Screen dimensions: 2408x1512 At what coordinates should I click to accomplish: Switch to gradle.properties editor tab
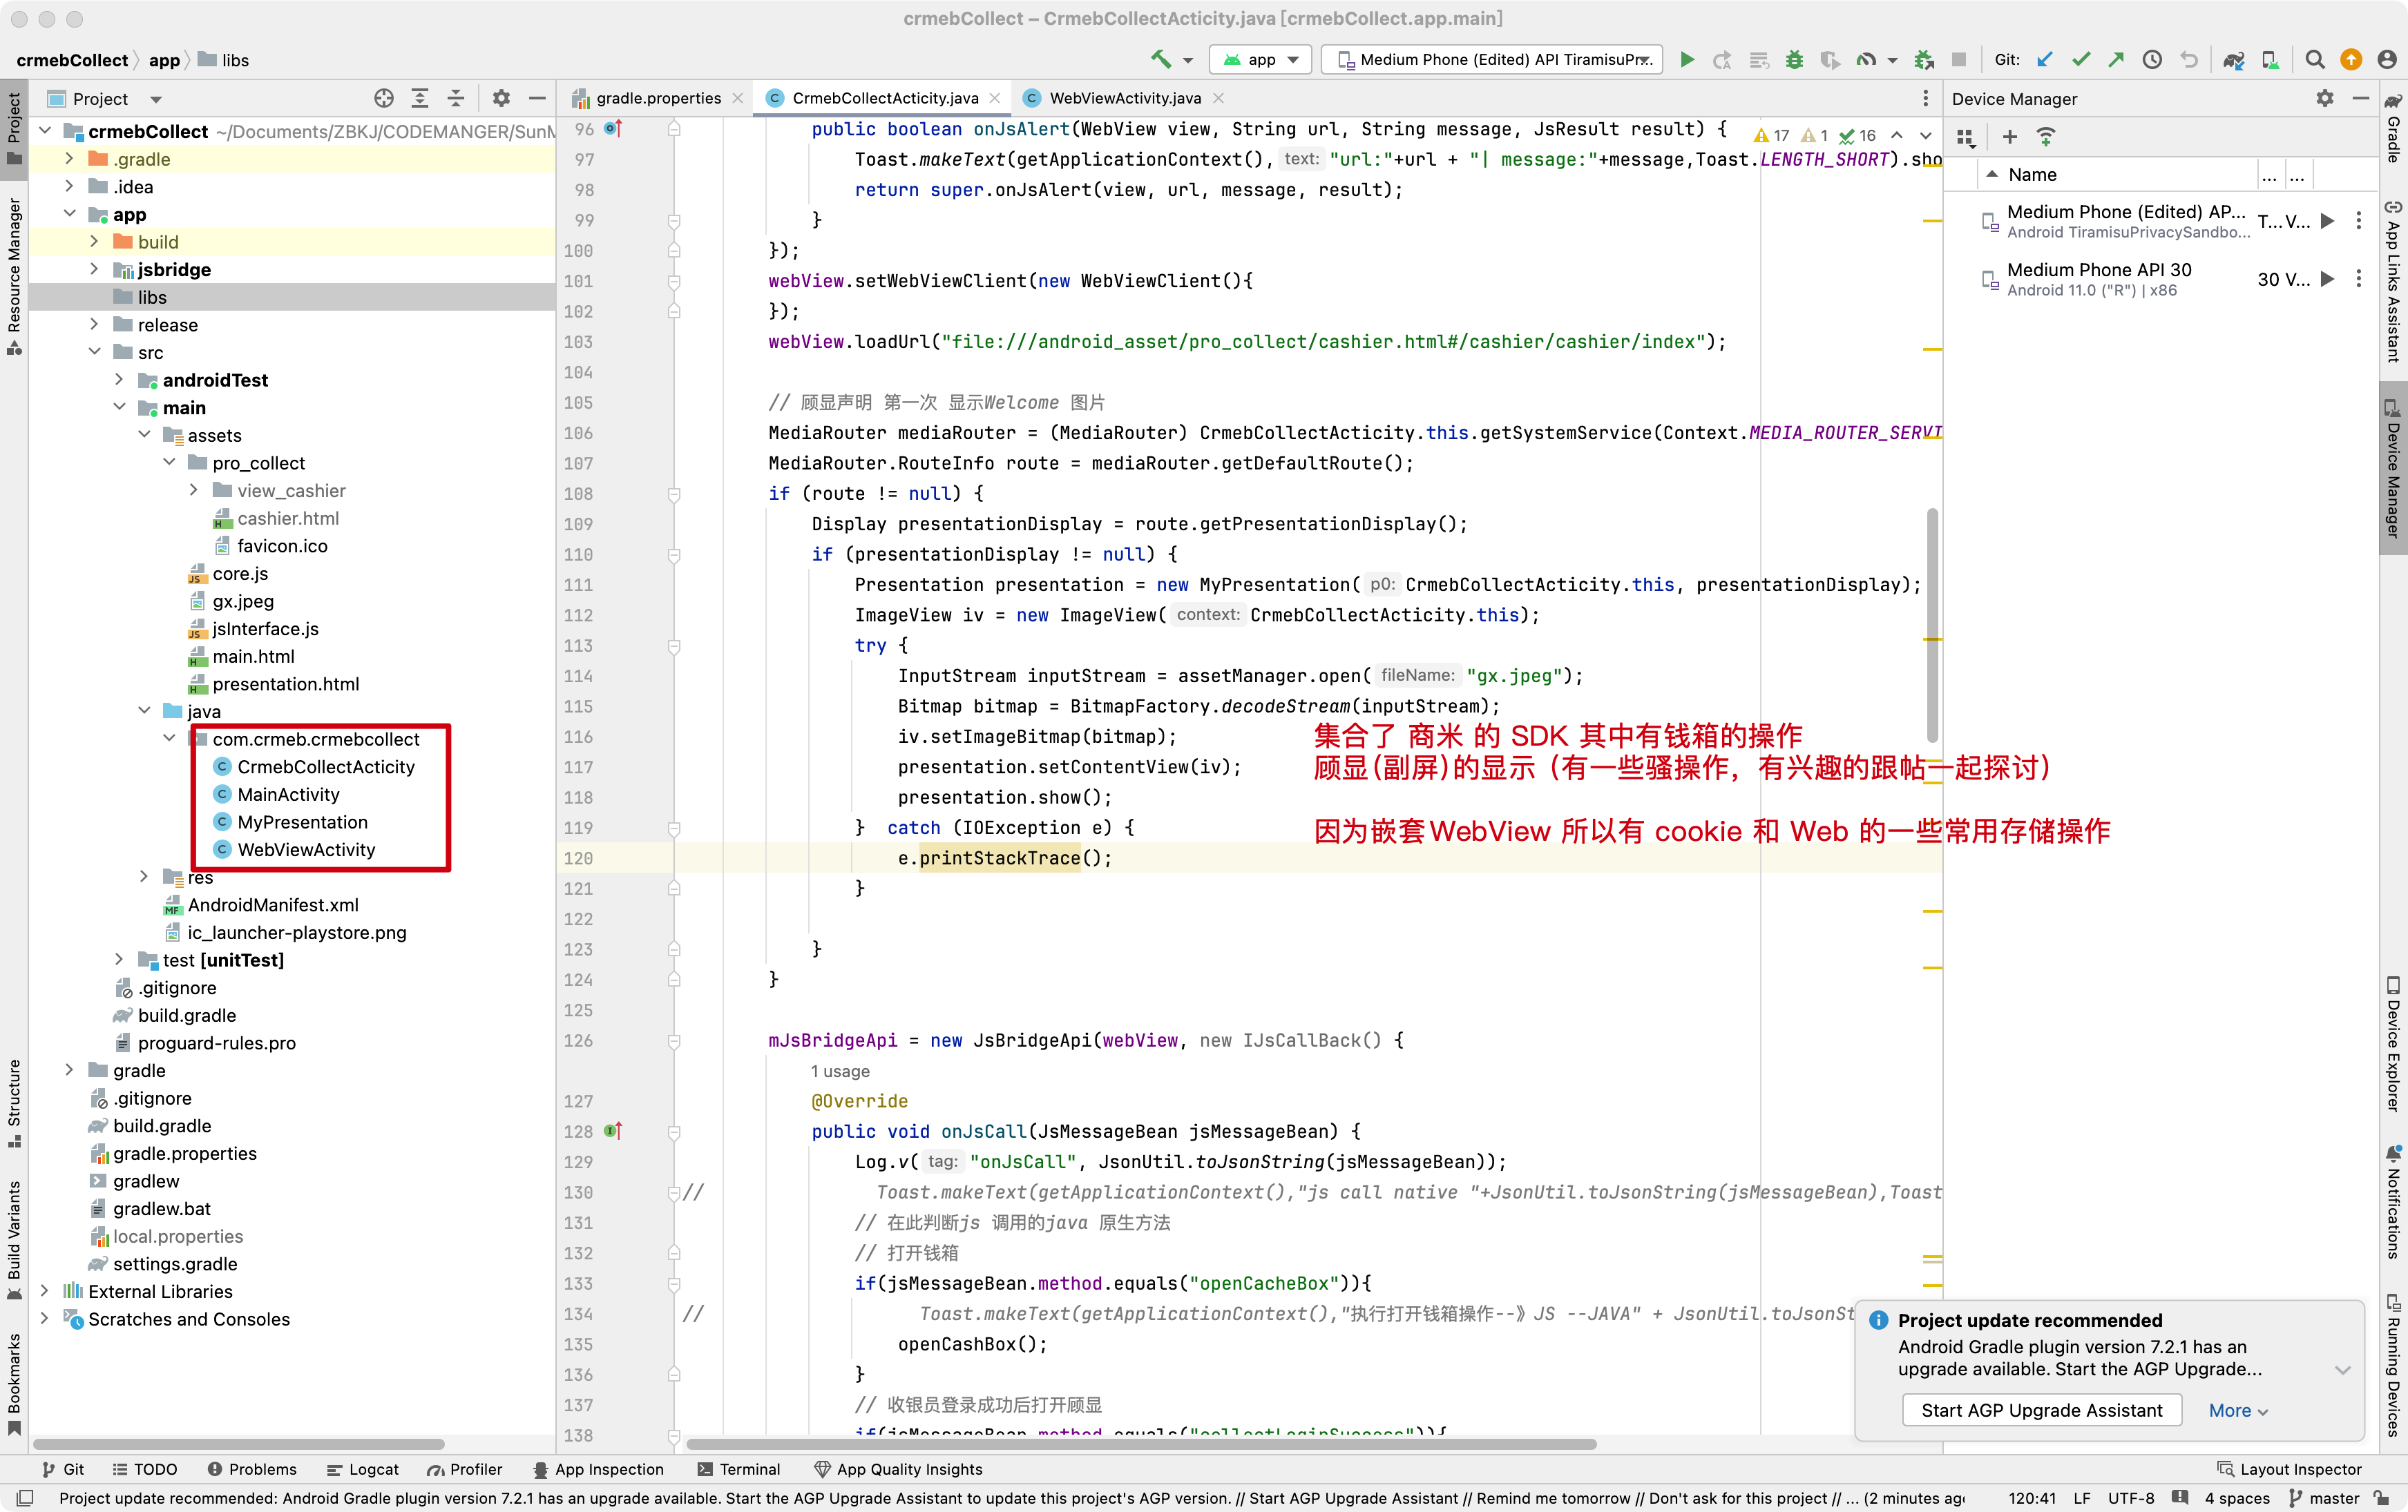coord(658,98)
